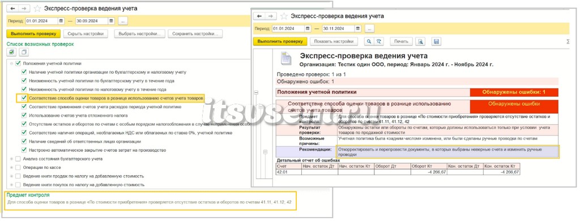This screenshot has height=221, width=580.
Task: Toggle Соответствие наличия операций, необлагаемых НДС checkbox
Action: click(x=24, y=133)
